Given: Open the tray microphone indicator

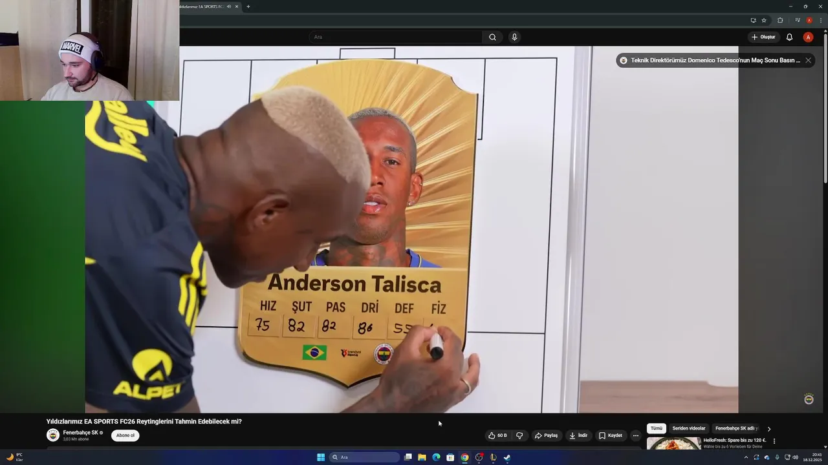Looking at the screenshot, I should 777,457.
